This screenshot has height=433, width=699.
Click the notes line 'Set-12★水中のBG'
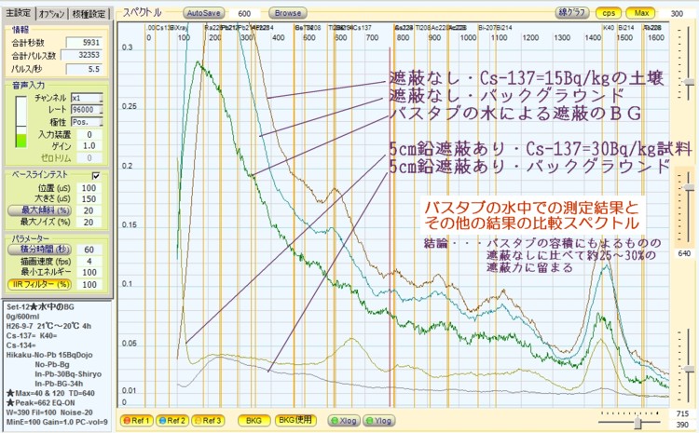click(x=41, y=307)
